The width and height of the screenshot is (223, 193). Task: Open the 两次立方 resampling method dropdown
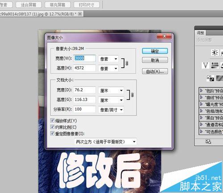coord(105,142)
